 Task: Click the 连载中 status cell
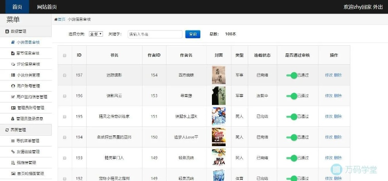(262, 95)
